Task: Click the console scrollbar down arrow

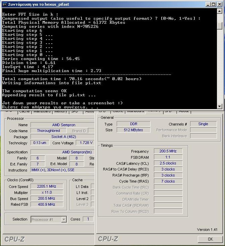Action: 219,106
